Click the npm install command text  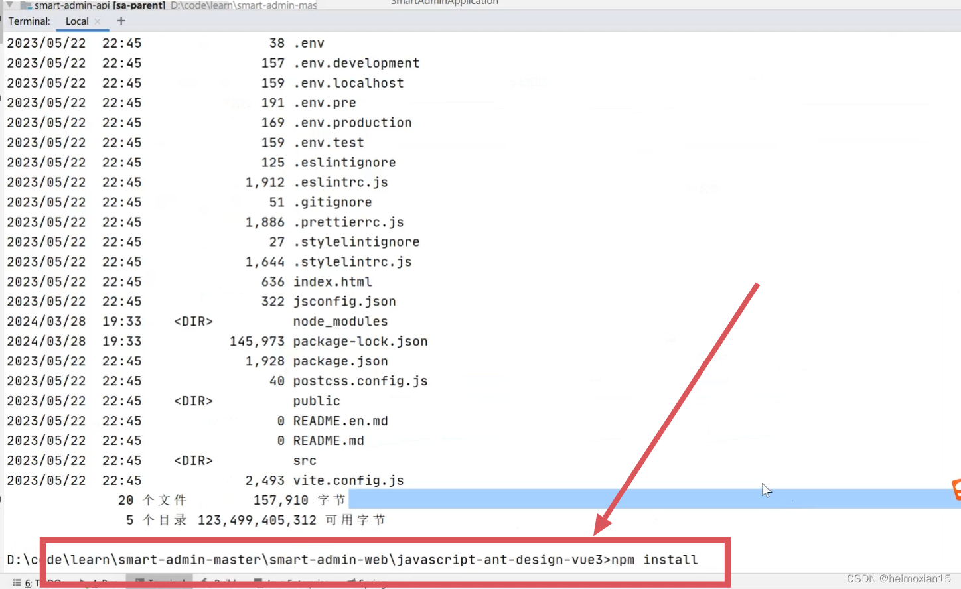click(x=654, y=560)
